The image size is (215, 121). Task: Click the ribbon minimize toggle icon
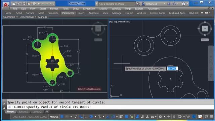point(207,13)
